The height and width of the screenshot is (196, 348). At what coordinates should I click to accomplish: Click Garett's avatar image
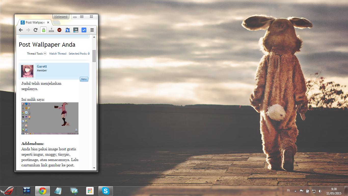coord(27,71)
